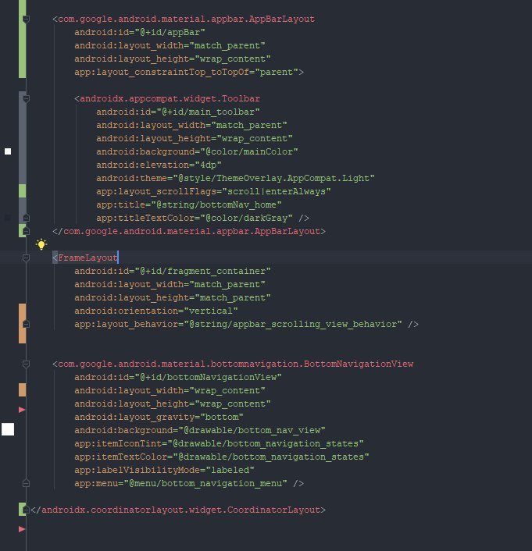The image size is (532, 551).
Task: Click the app:layout_scrollFlags="scroll|enterAlways" line
Action: coord(213,191)
